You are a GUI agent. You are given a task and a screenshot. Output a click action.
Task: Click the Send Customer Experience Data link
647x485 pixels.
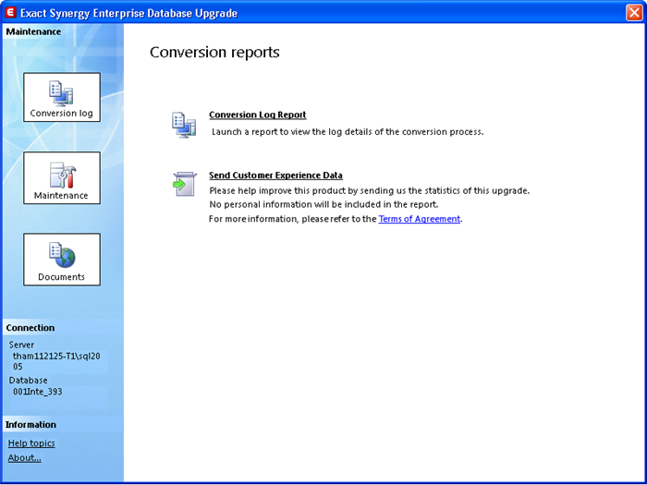(275, 176)
